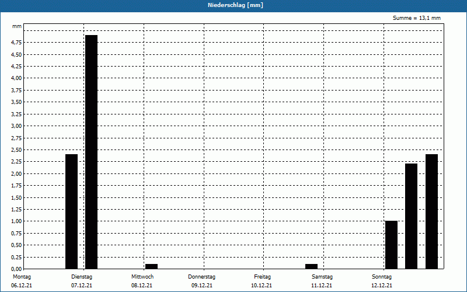The height and width of the screenshot is (292, 467).
Task: Click the Samstag axis label
Action: click(322, 277)
